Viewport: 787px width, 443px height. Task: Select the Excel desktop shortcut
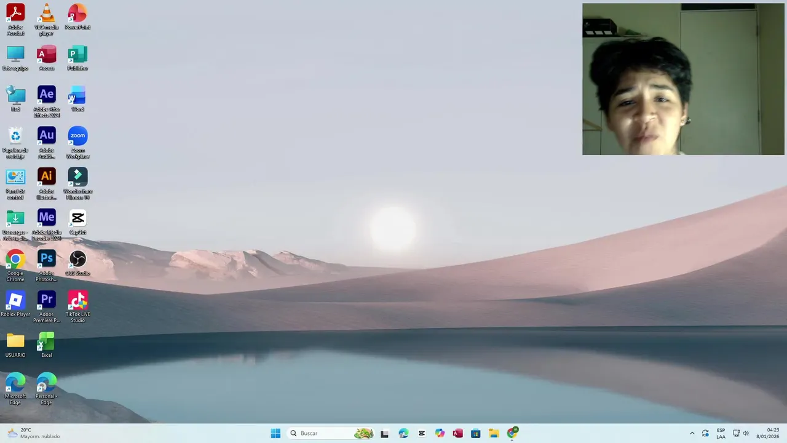47,345
